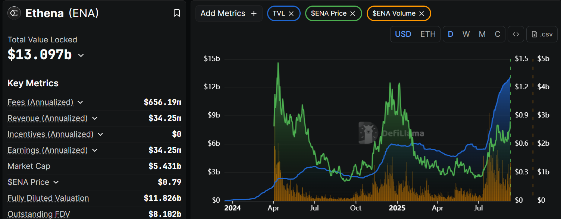Click the $0.79 price value
The image size is (561, 219).
(170, 182)
